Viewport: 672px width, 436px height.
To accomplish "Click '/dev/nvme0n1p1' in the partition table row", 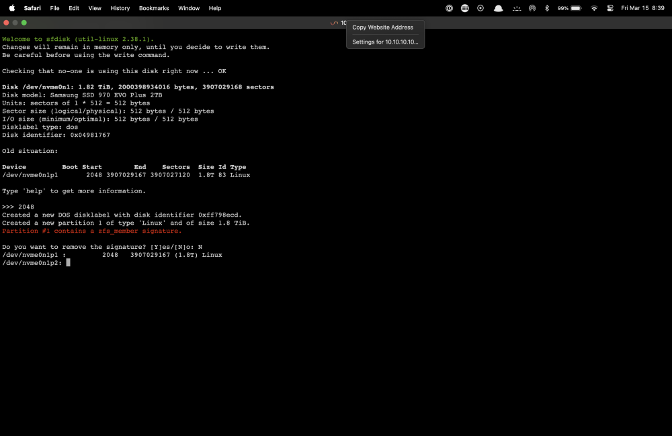I will coord(30,175).
